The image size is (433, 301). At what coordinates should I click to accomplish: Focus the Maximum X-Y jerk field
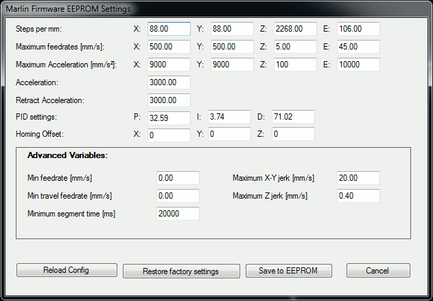(x=358, y=178)
